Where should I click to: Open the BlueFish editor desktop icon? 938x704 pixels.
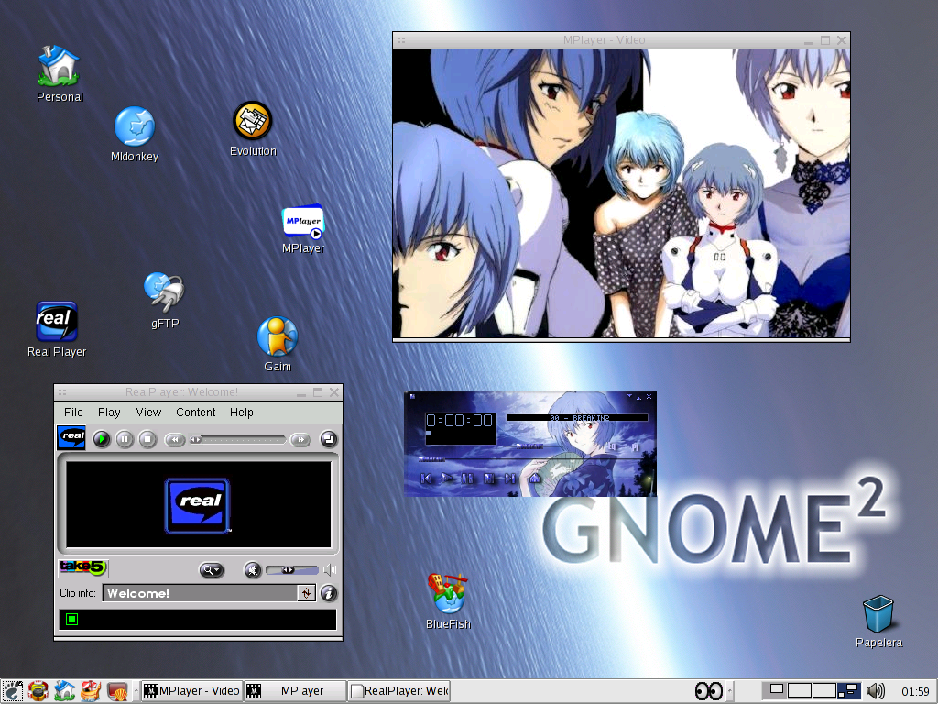pos(448,601)
